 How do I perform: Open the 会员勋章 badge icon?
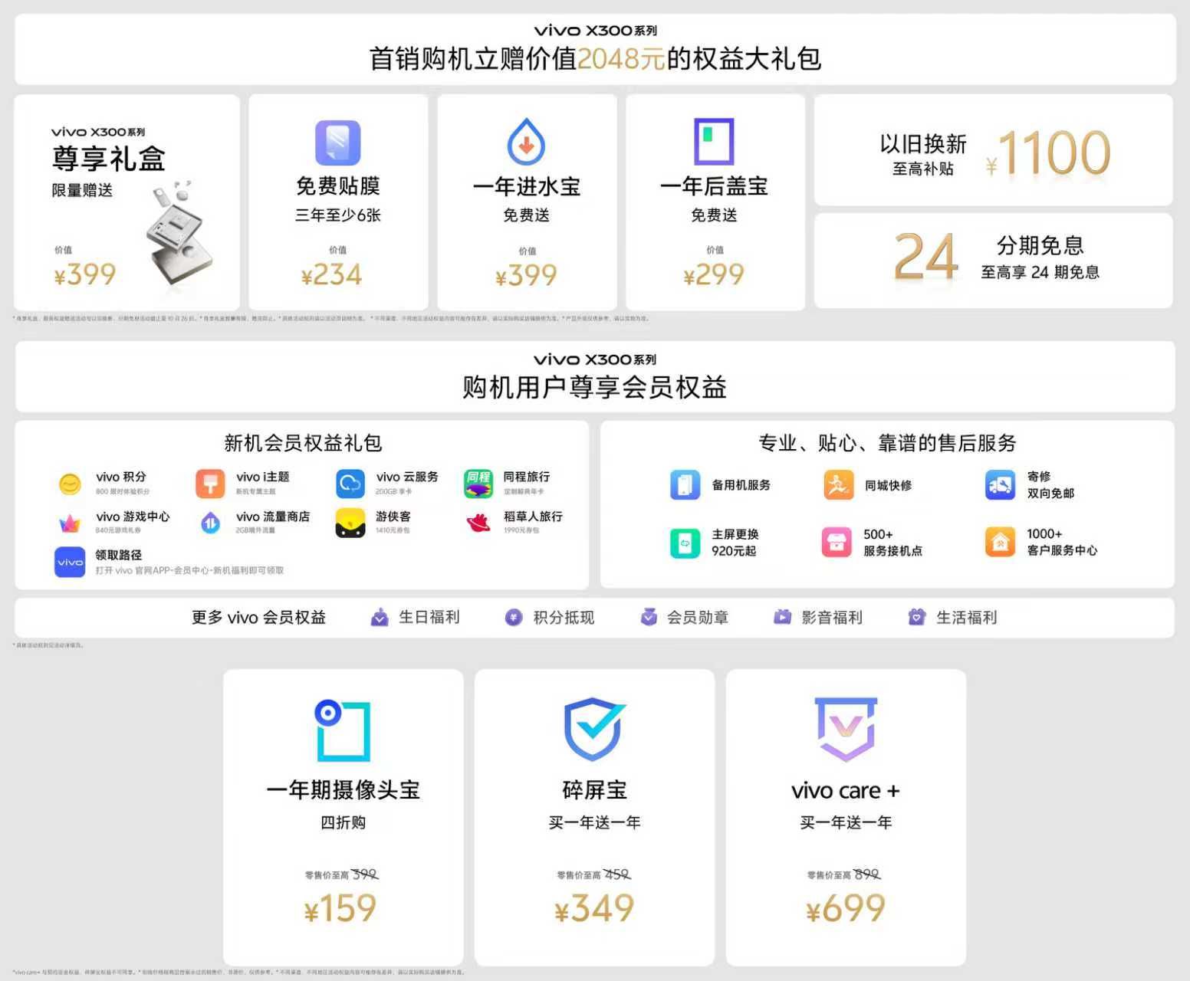click(649, 617)
